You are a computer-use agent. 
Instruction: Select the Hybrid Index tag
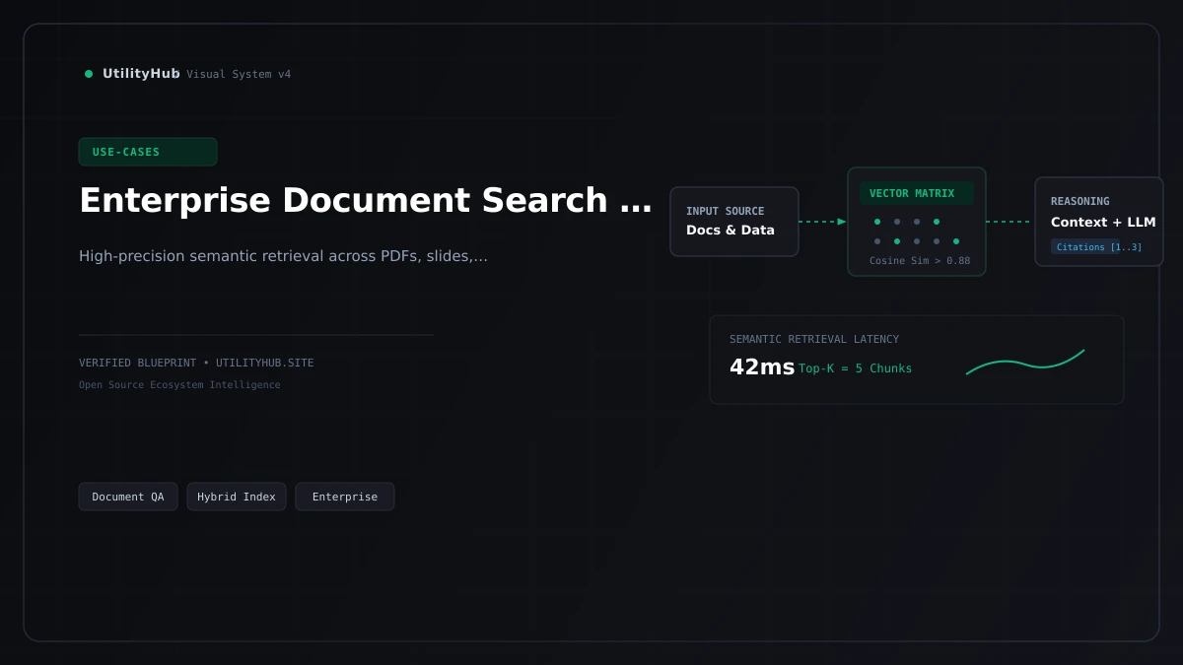click(x=237, y=497)
